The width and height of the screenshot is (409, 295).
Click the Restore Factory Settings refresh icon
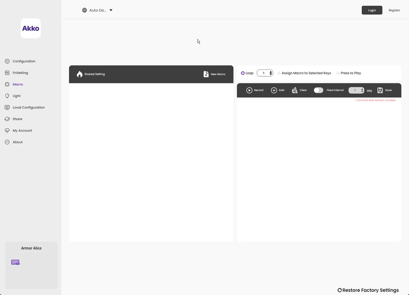(339, 290)
